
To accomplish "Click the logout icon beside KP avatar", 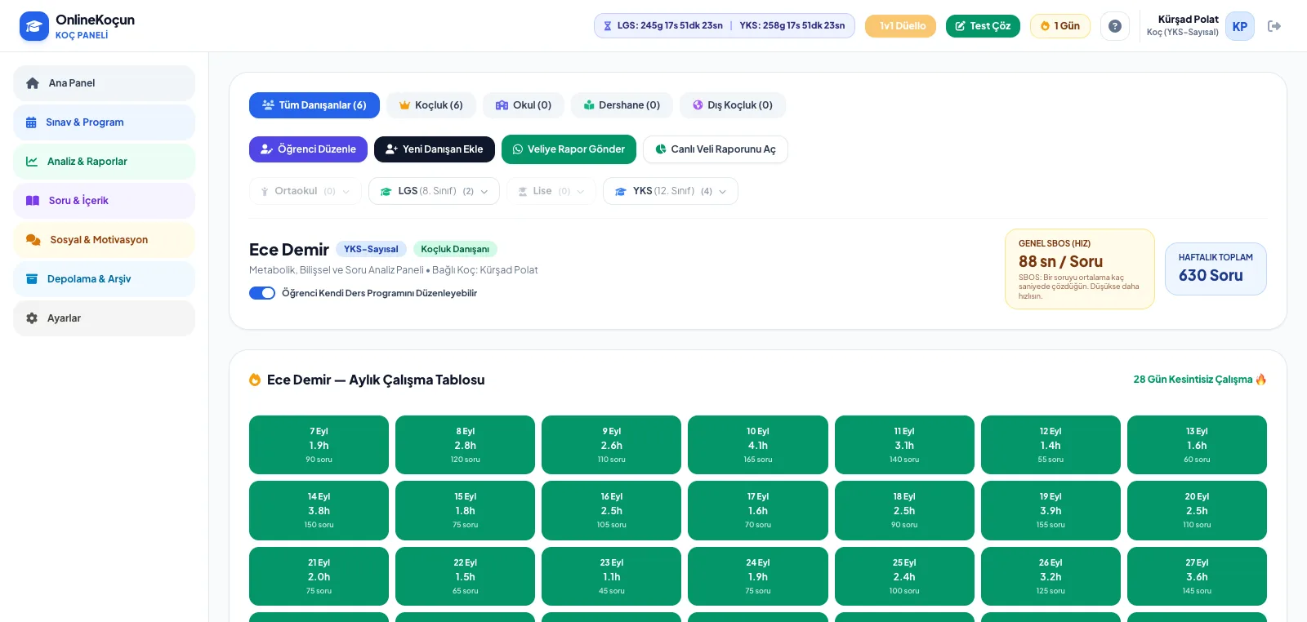I will click(x=1274, y=26).
